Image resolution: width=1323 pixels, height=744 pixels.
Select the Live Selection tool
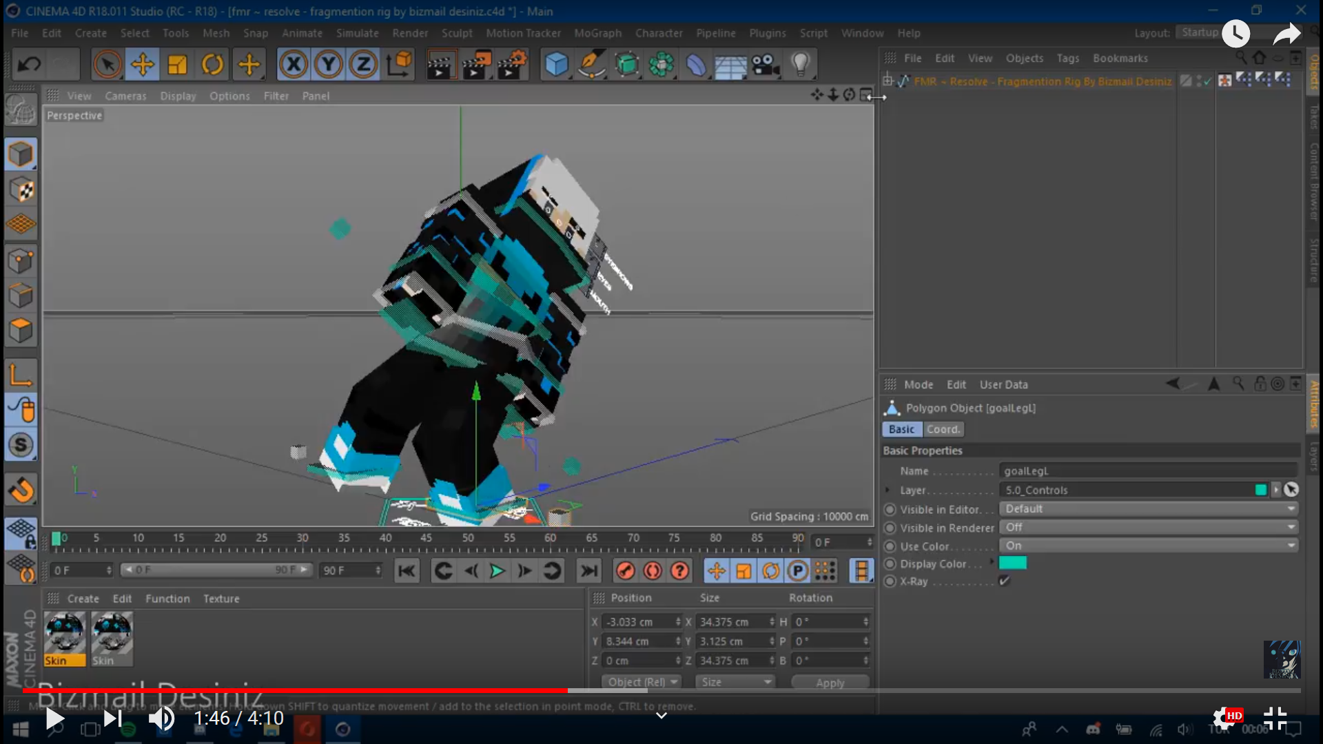107,65
